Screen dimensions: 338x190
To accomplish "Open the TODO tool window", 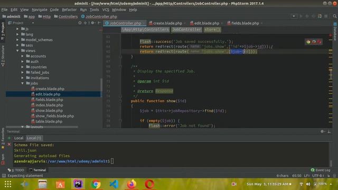I will coord(16,170).
